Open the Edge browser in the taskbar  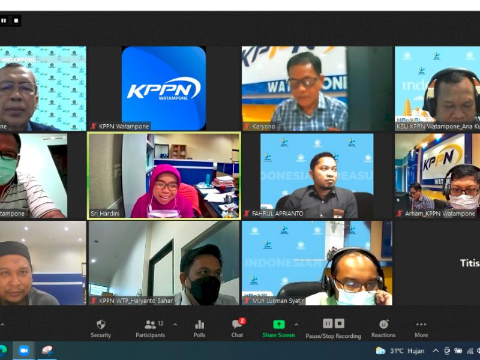tap(3, 350)
